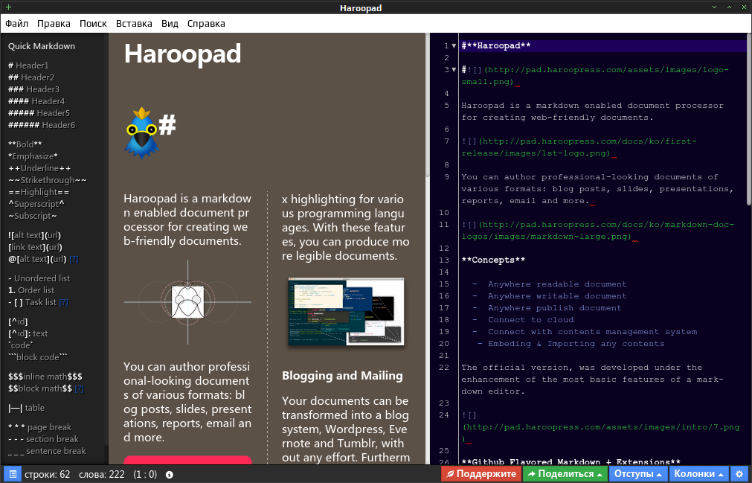752x483 pixels.
Task: Insert ==Highlight== syntax
Action: (x=39, y=192)
